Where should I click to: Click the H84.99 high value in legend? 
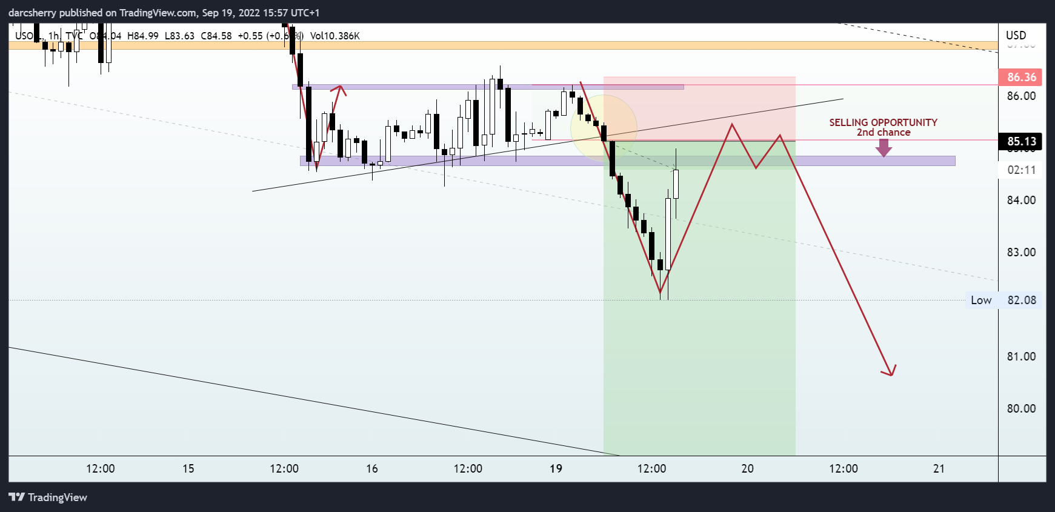coord(142,36)
